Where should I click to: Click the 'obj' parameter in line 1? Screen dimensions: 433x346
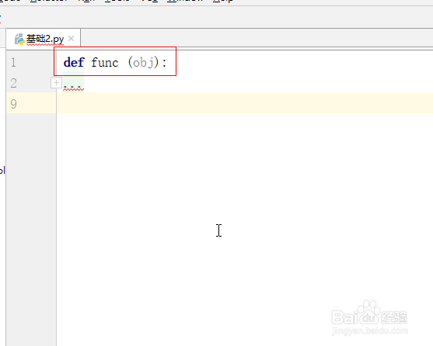143,63
